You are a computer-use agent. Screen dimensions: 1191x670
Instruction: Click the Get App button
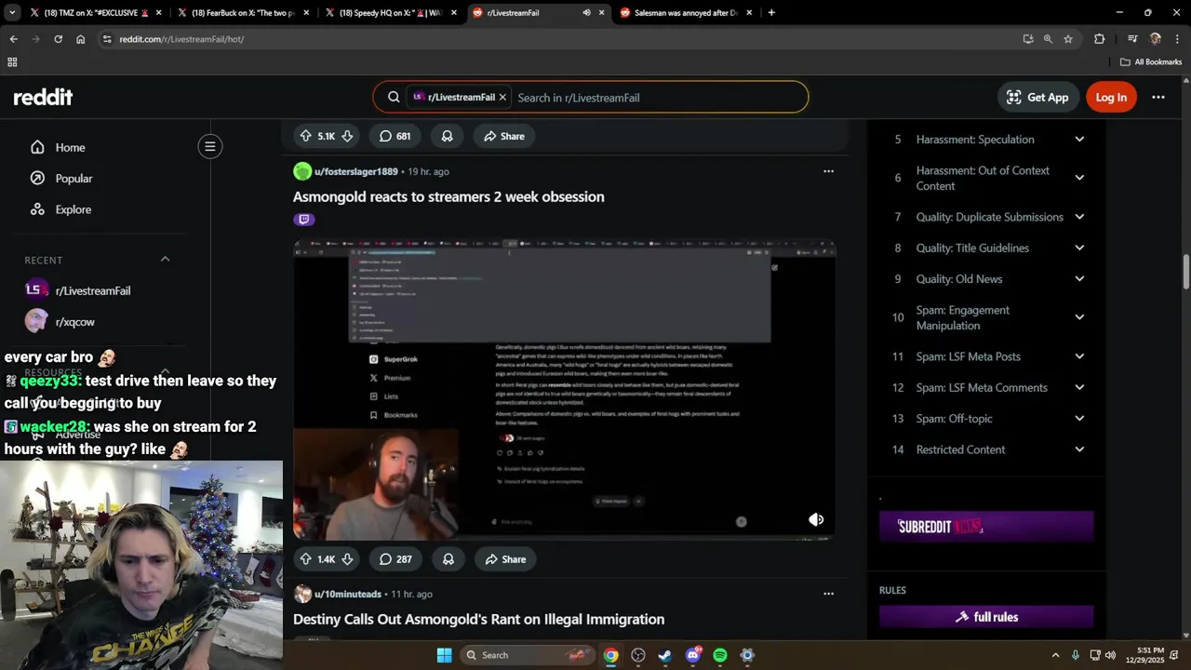click(x=1037, y=98)
